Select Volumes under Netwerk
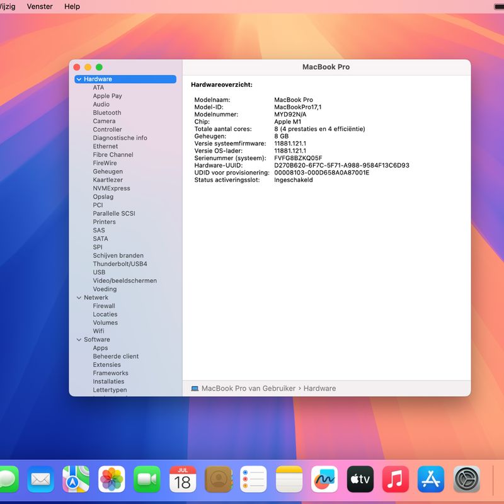Viewport: 504px width, 504px height. pos(105,323)
